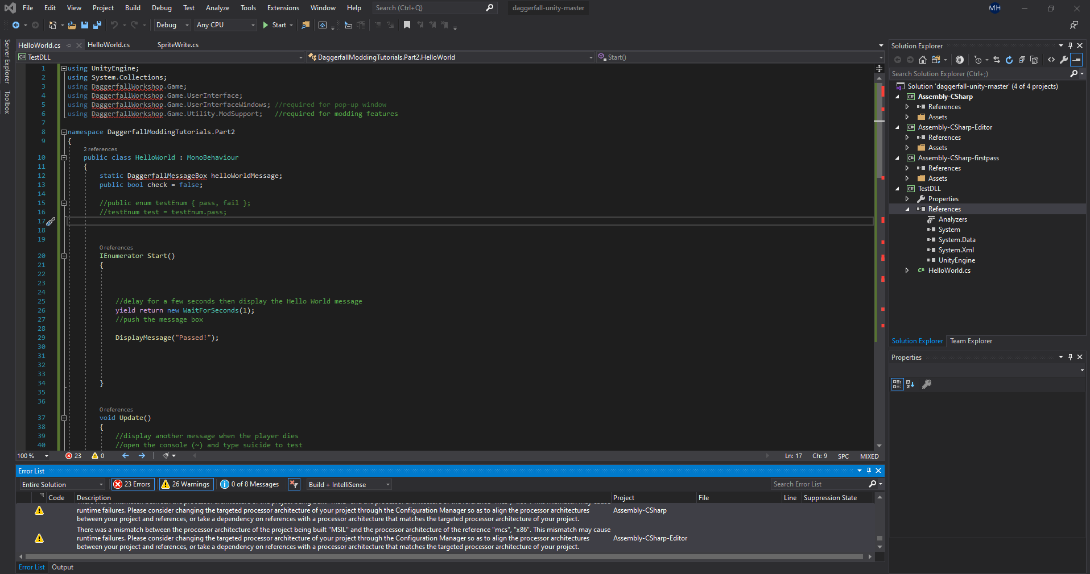
Task: Sync with Active Document in Solution Explorer
Action: click(x=997, y=60)
